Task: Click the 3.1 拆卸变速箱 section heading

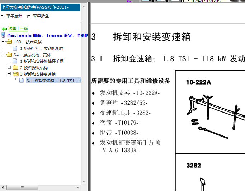Action: click(x=168, y=59)
